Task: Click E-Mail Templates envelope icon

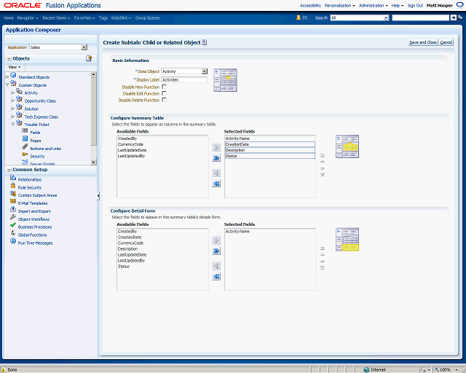Action: coord(13,201)
